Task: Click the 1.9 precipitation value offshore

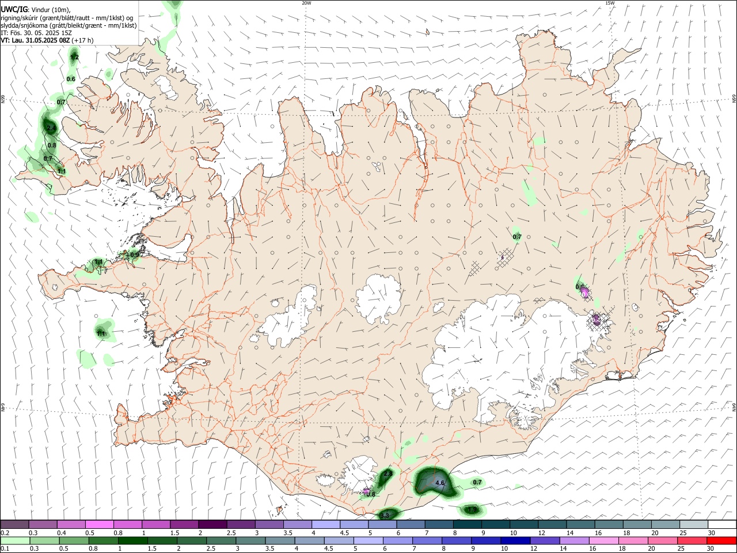Action: 472,510
